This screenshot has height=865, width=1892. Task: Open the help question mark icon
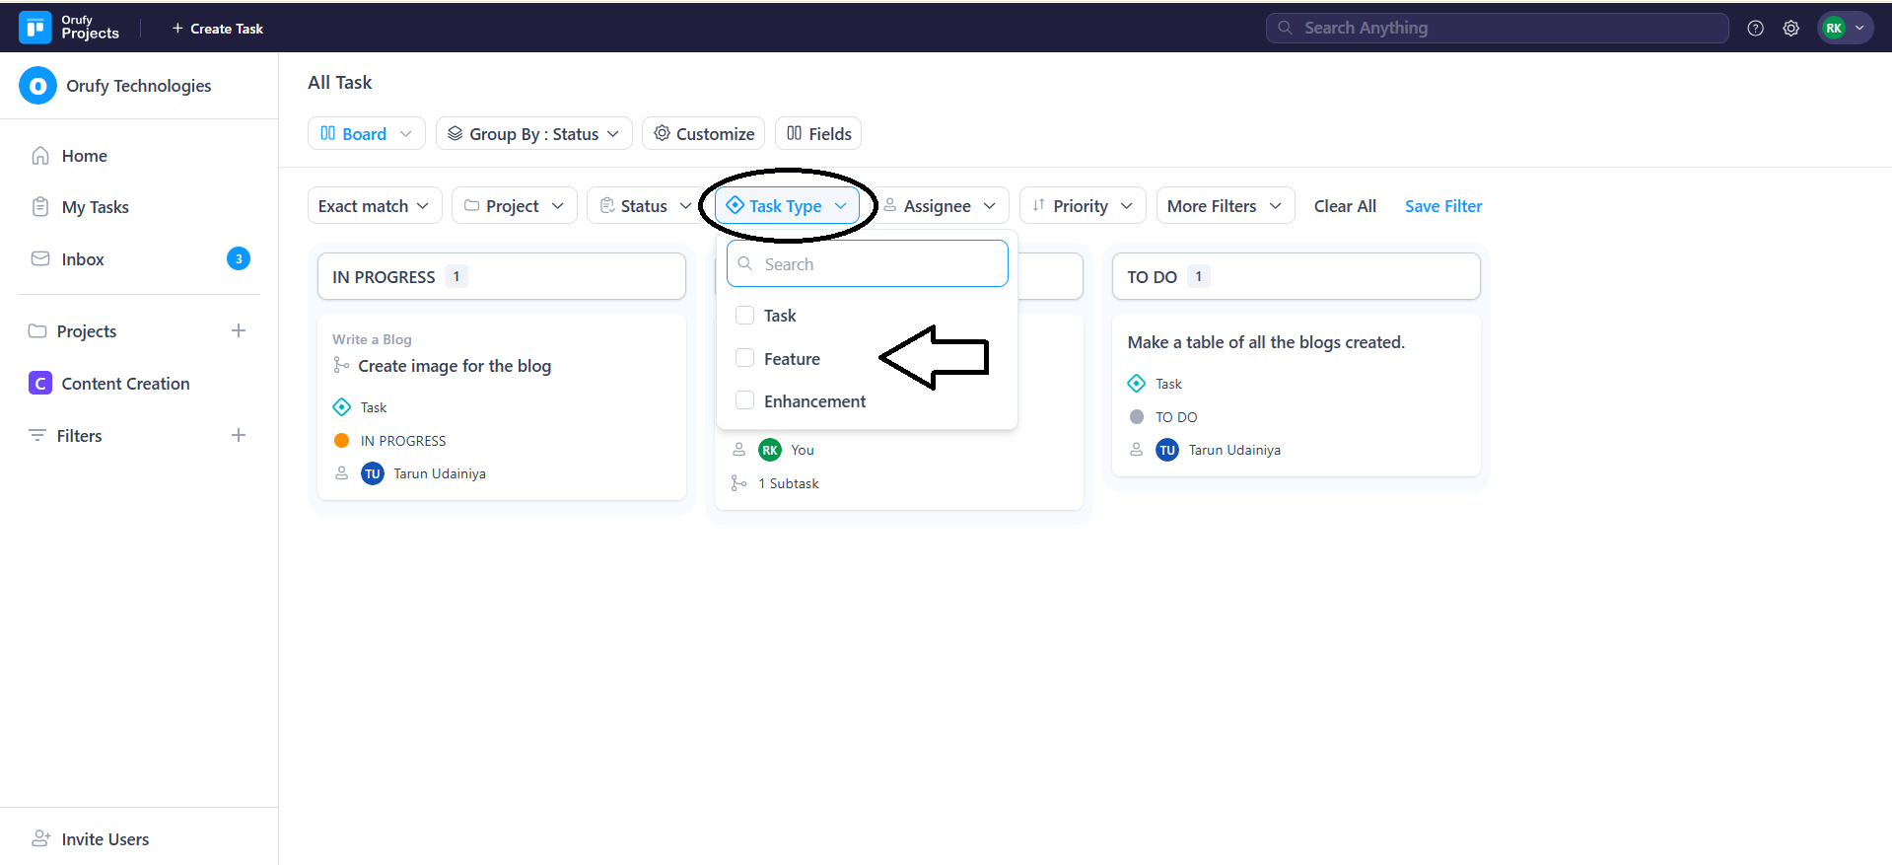[x=1755, y=29]
